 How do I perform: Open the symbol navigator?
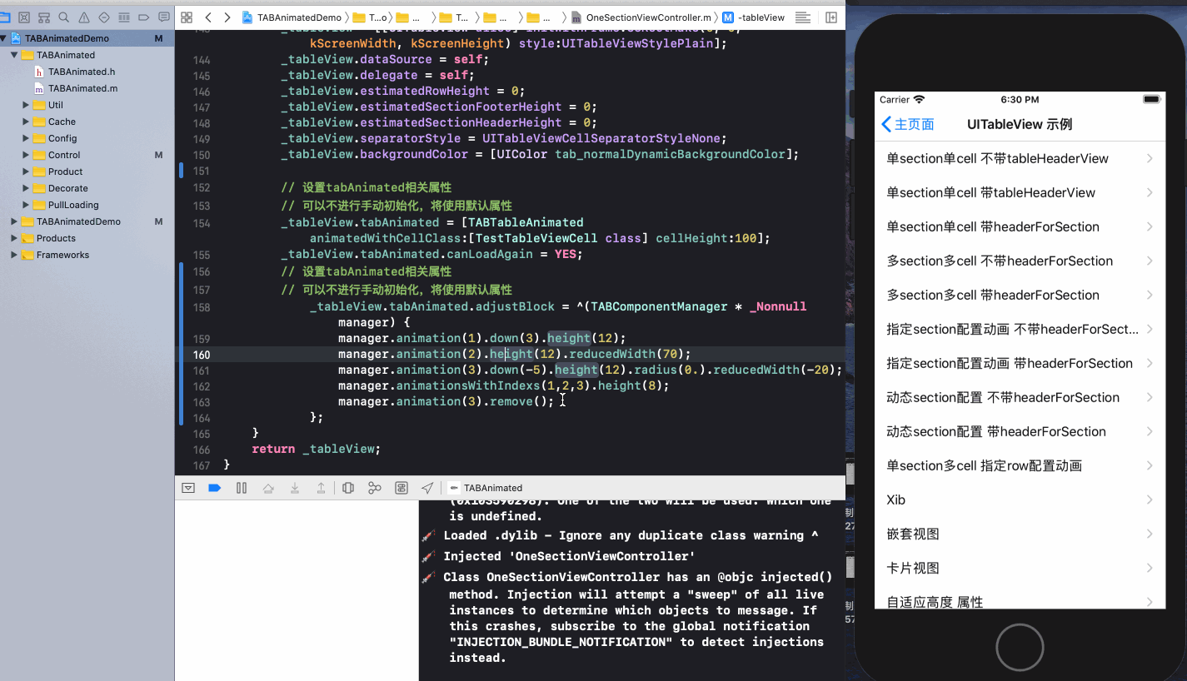pyautogui.click(x=43, y=17)
